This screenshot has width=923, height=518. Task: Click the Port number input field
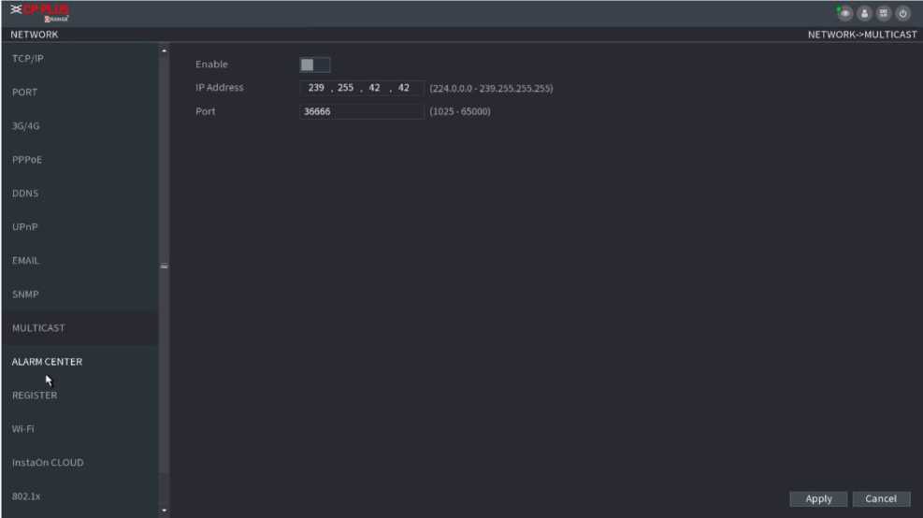(362, 111)
